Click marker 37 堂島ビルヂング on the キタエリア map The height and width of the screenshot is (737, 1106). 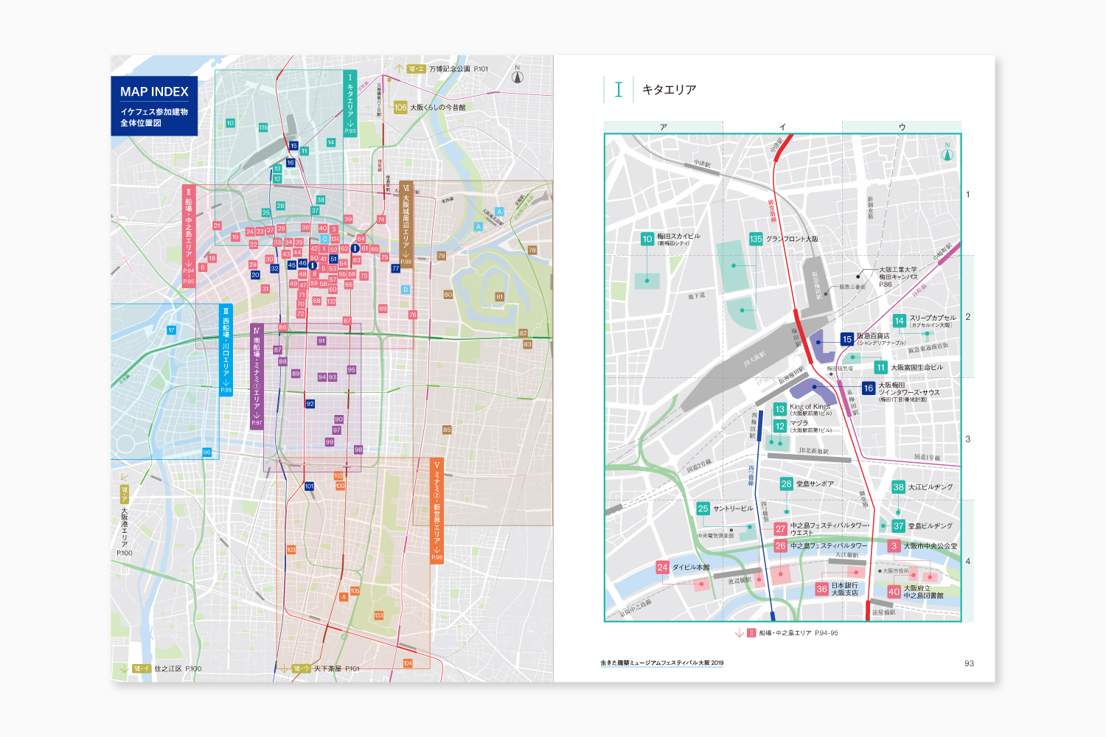coord(898,525)
